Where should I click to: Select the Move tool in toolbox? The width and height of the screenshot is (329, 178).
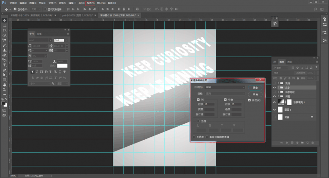point(4,21)
